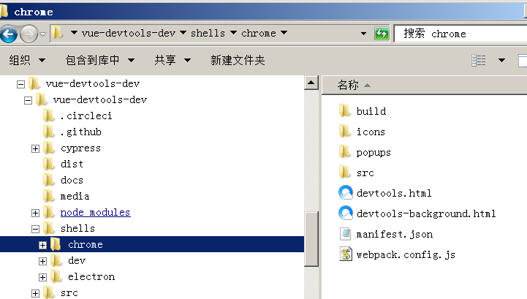Select .github folder in the tree
Viewport: 527px width, 299px height.
80,132
